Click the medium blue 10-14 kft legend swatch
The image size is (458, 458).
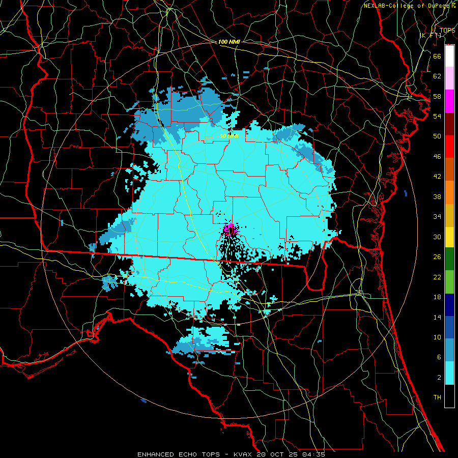coord(449,327)
